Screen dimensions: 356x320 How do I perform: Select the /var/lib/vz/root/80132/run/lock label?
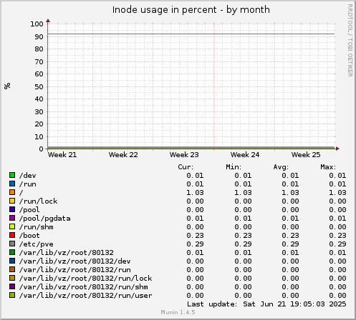click(x=85, y=279)
